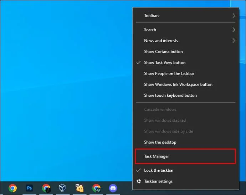Open the yellow 2.6 app taskbar icon
Viewport: 246px width, 195px height.
[80, 188]
